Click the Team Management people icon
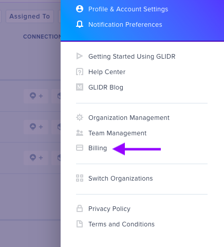 (x=80, y=133)
